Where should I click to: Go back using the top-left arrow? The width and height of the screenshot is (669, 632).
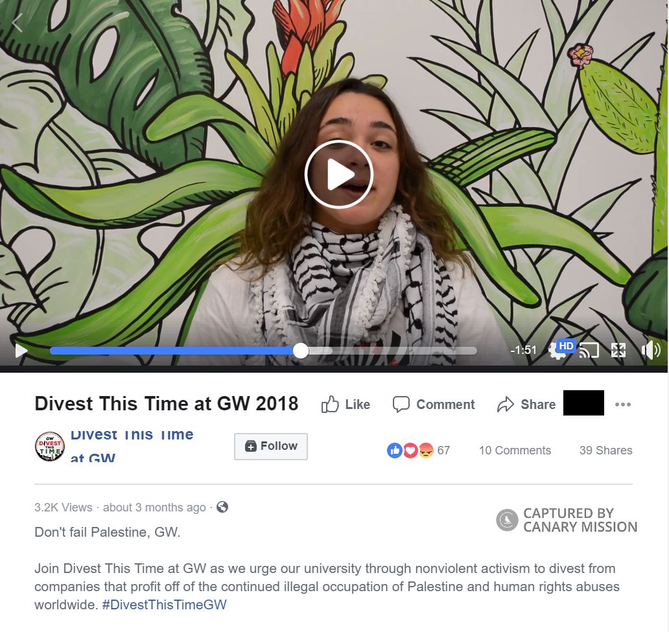(x=17, y=23)
